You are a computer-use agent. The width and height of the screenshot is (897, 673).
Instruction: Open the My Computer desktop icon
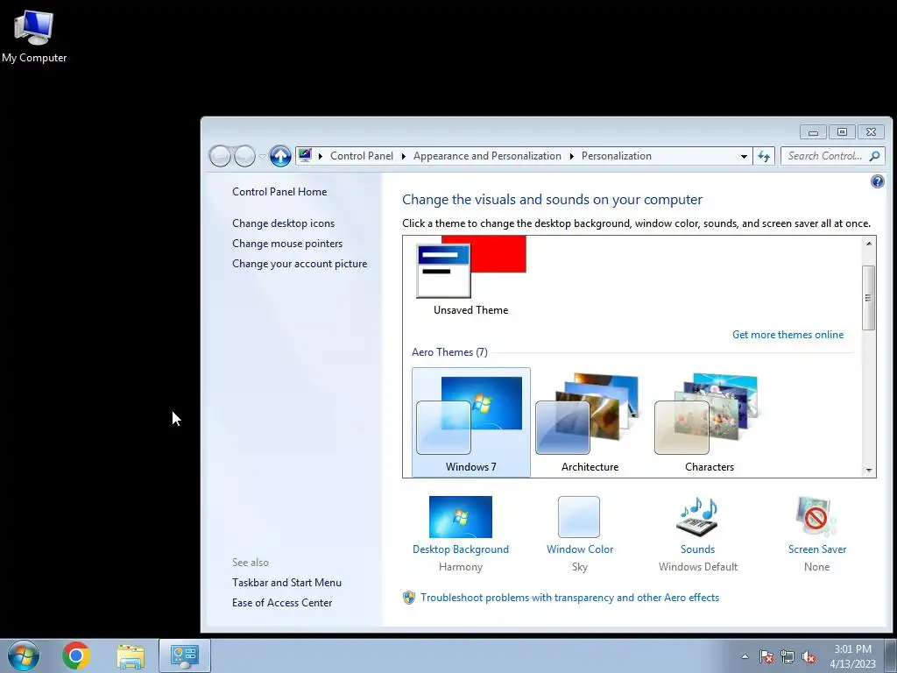click(x=34, y=35)
